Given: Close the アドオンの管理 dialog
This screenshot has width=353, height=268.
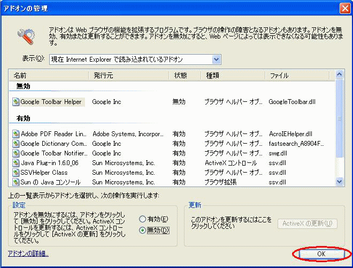Looking at the screenshot, I should (x=345, y=9).
